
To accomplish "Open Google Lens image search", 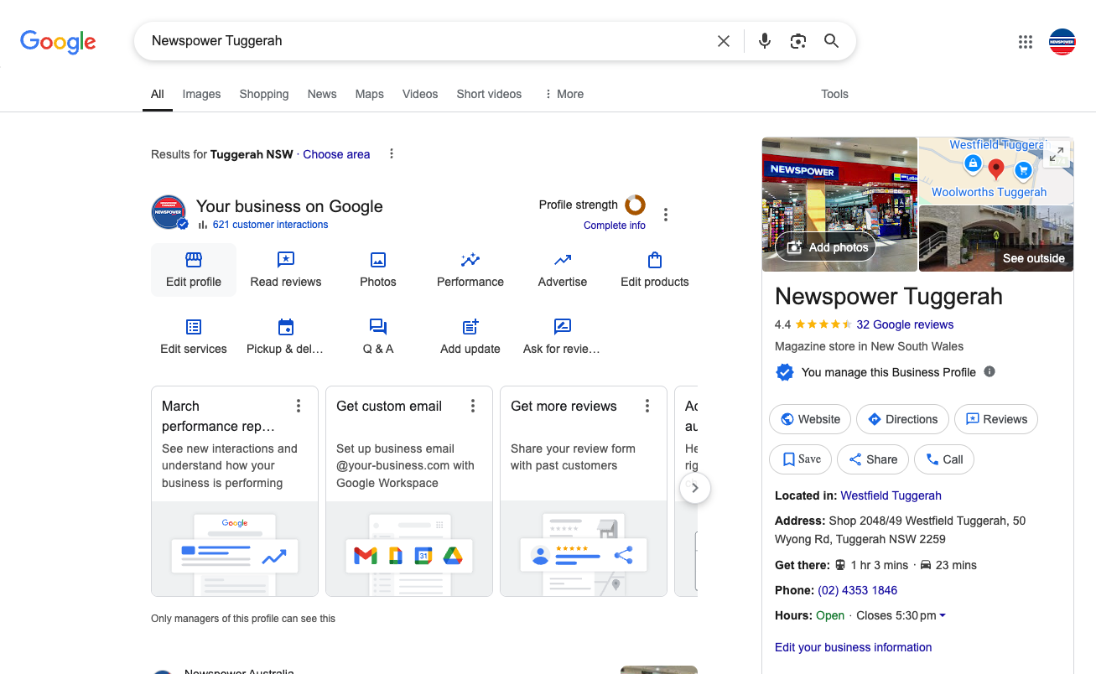I will pyautogui.click(x=798, y=41).
